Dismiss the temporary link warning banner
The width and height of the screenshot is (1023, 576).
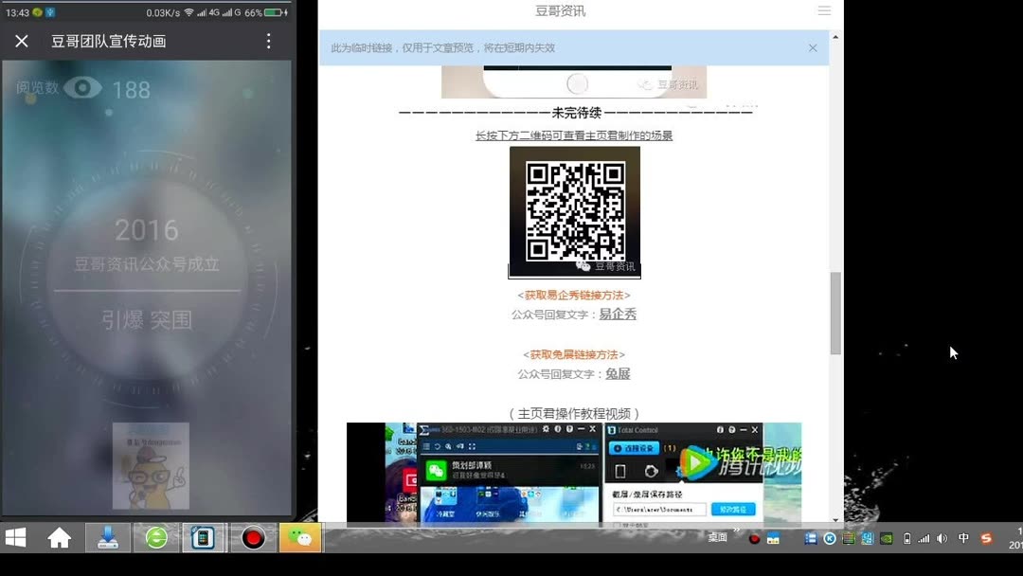813,47
